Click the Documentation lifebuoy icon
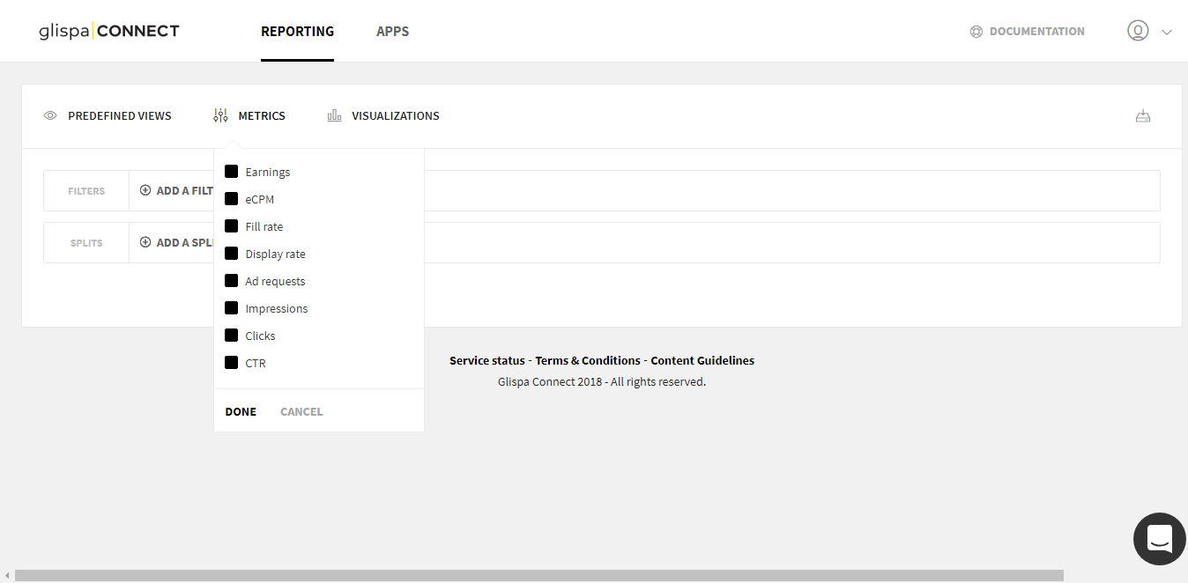 [976, 32]
